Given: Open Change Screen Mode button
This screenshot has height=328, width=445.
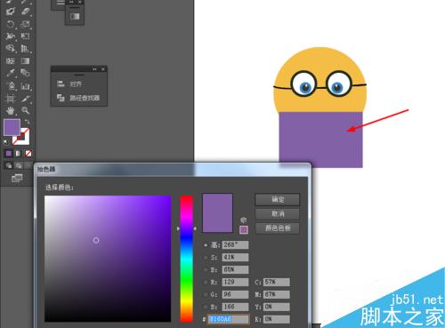Looking at the screenshot, I should [x=17, y=178].
